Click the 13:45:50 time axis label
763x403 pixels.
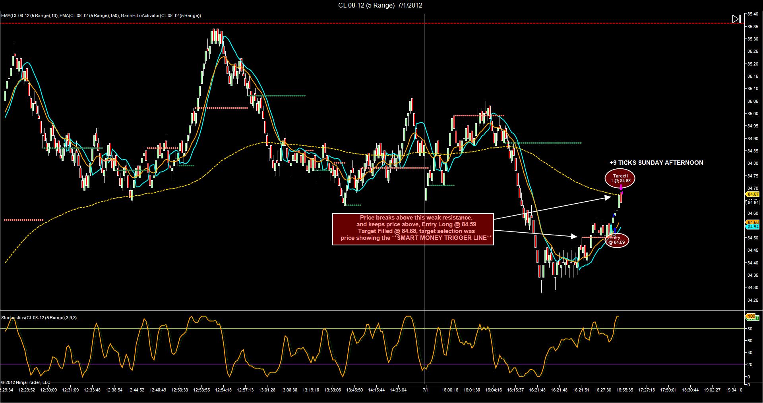(354, 390)
